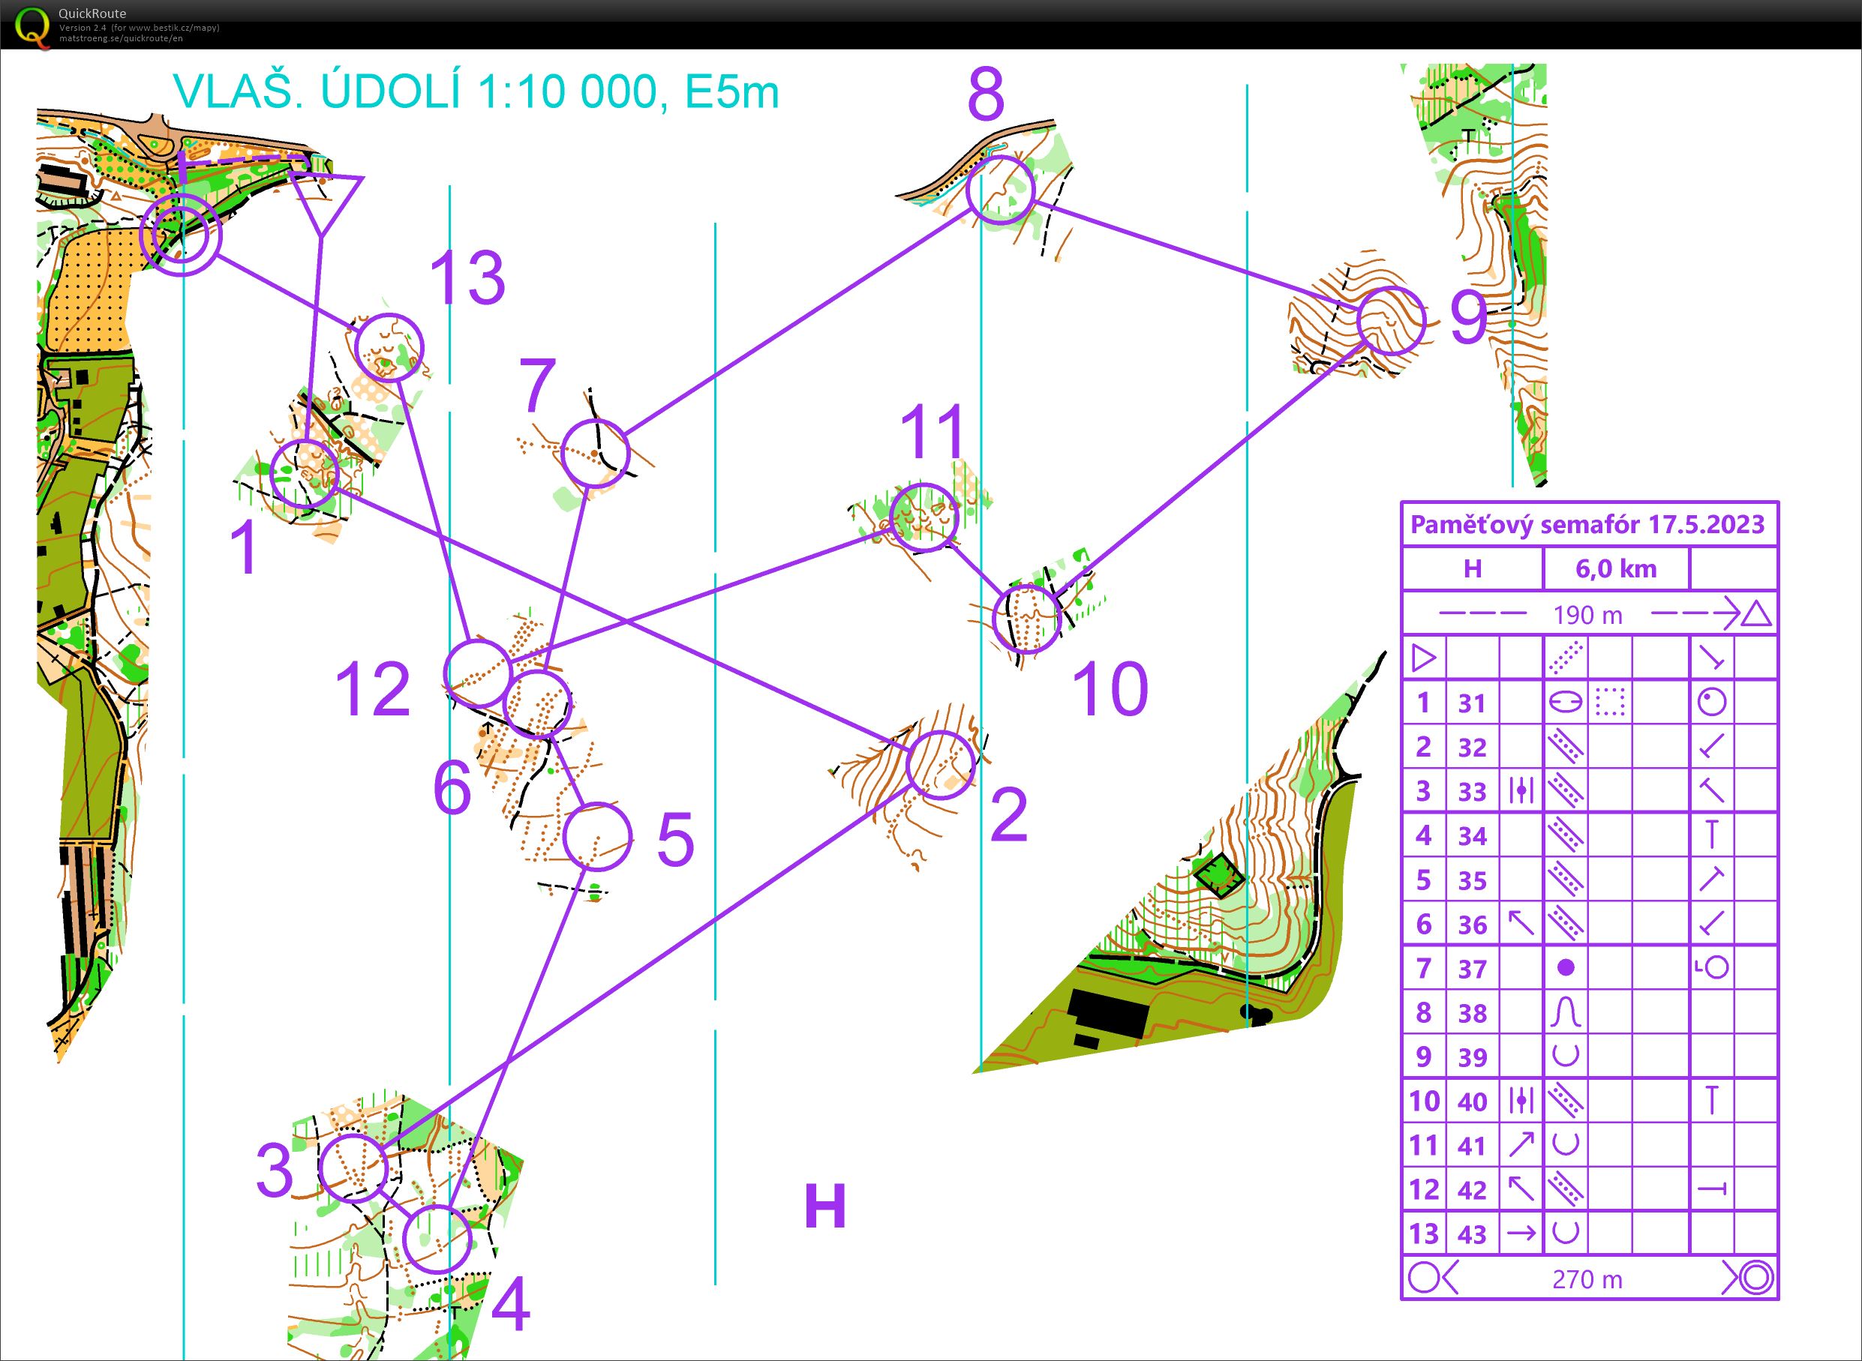Click the QuickRoute logo icon
The image size is (1862, 1361).
tap(32, 25)
